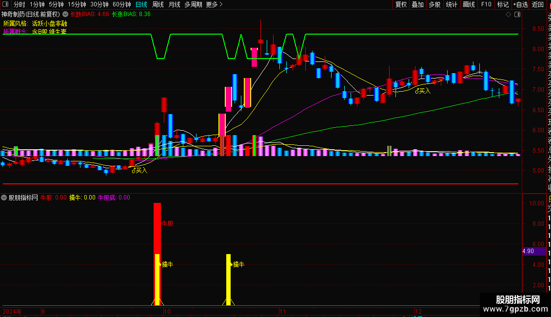Click the month 10 axis label
Image resolution: width=551 pixels, height=317 pixels.
point(167,312)
